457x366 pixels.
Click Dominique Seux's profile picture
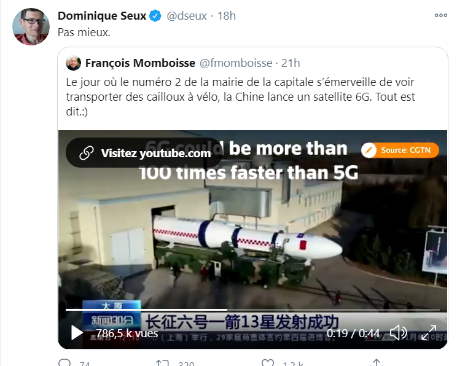point(31,26)
